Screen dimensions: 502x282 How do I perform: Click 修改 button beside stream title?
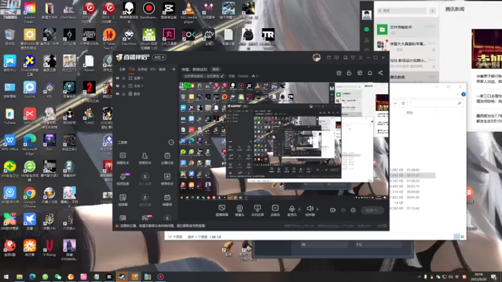[x=216, y=70]
